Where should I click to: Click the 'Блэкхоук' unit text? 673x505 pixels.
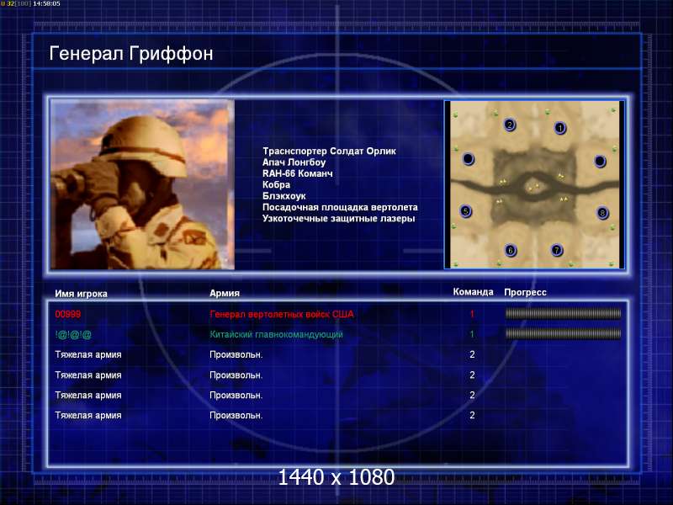pyautogui.click(x=284, y=196)
